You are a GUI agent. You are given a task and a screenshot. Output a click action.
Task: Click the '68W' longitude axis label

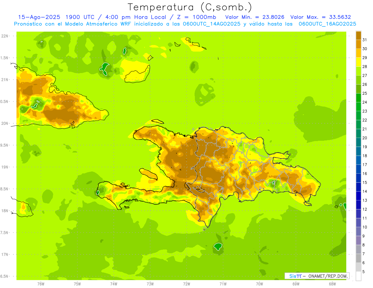[332, 284]
